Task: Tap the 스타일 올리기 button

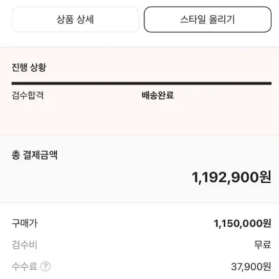Action: (x=208, y=19)
